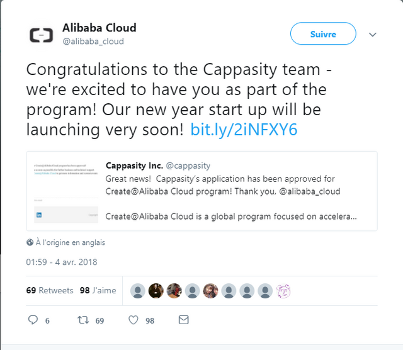Click the @alibaba_cloud handle

93,42
